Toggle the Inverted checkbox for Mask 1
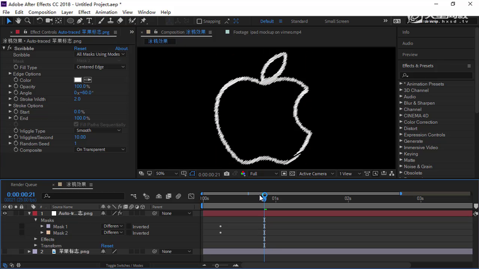479x269 pixels. [x=129, y=227]
